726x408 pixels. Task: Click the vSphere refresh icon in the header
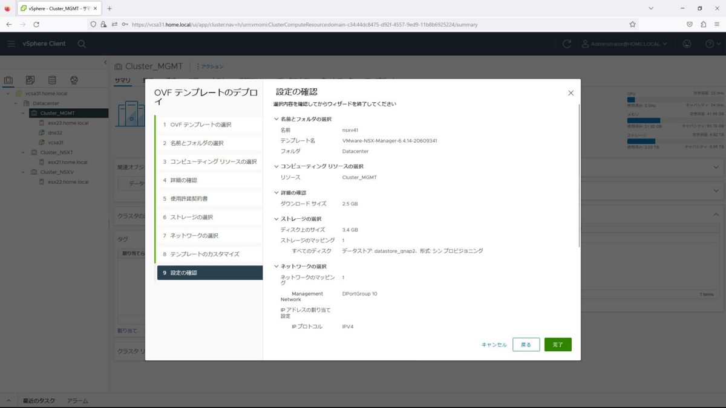click(x=566, y=44)
